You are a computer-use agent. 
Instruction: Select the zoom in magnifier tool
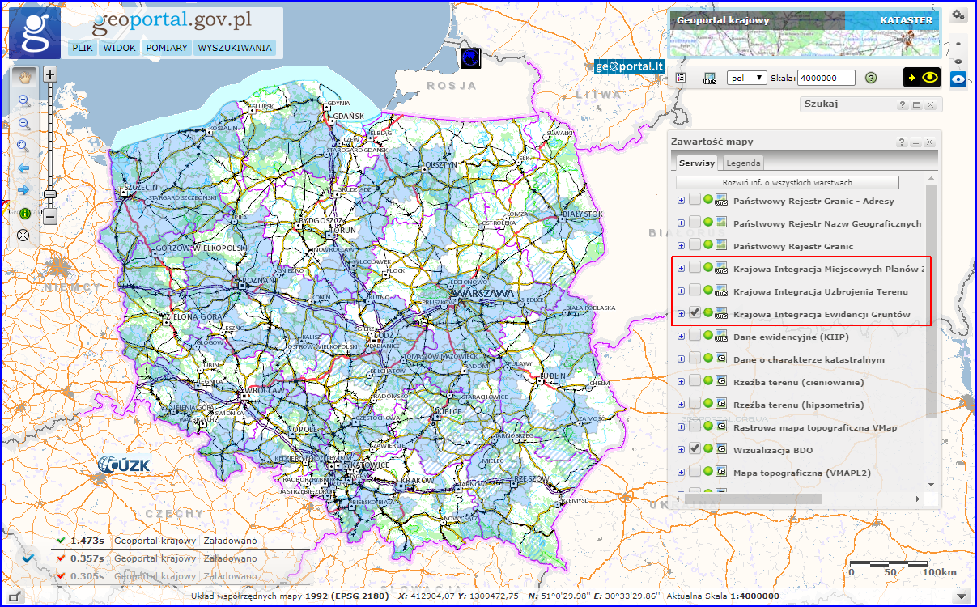tap(23, 101)
